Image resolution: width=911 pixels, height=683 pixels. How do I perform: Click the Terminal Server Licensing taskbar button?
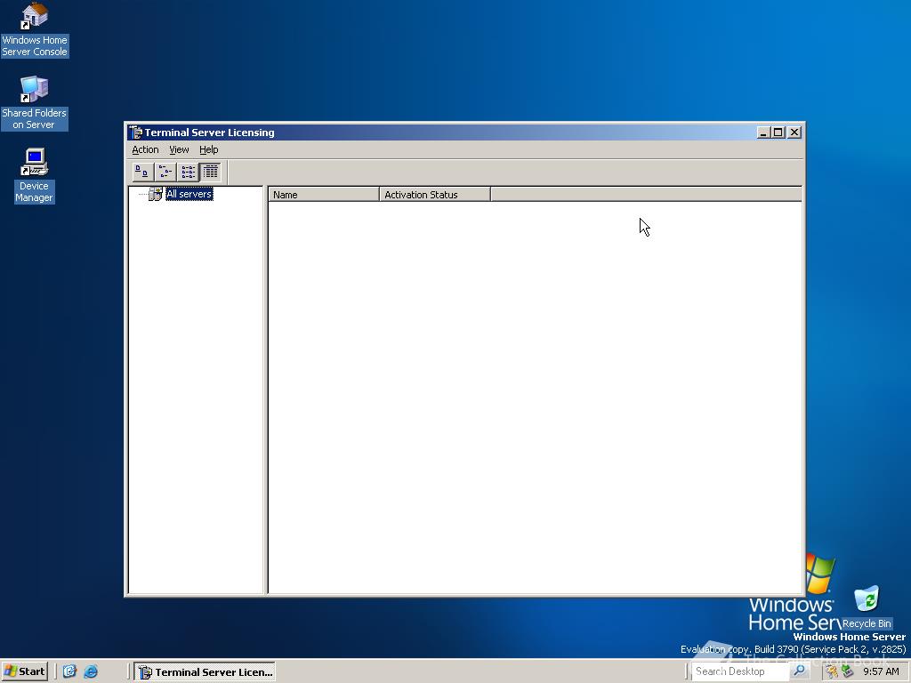coord(205,672)
